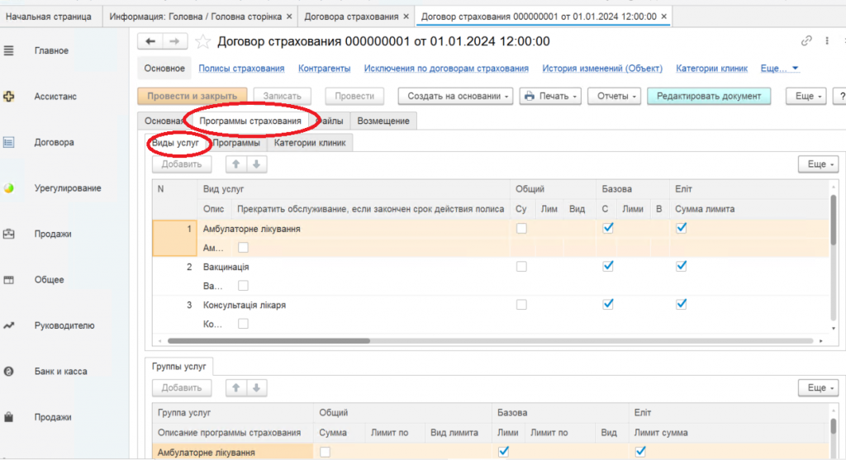The height and width of the screenshot is (460, 846).
Task: Expand Создать на основании dropdown
Action: click(460, 97)
